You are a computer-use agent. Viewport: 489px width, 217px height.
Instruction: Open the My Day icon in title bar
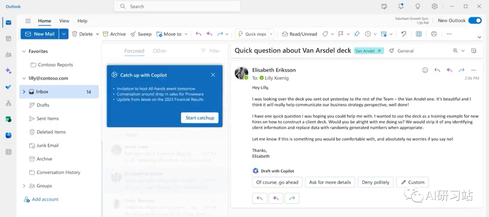pyautogui.click(x=384, y=6)
